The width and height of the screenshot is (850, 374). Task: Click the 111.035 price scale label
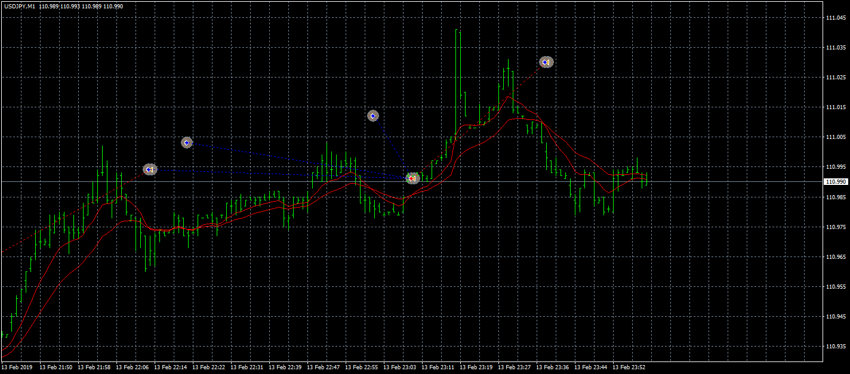(836, 48)
